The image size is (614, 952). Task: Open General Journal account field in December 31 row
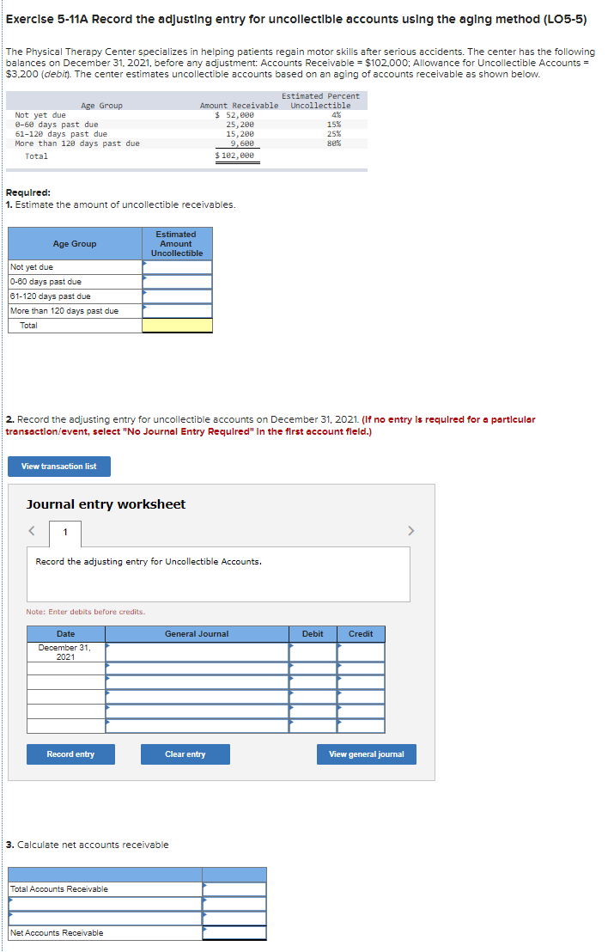(x=198, y=652)
